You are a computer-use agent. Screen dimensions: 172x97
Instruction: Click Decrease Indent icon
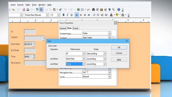(x=102, y=15)
